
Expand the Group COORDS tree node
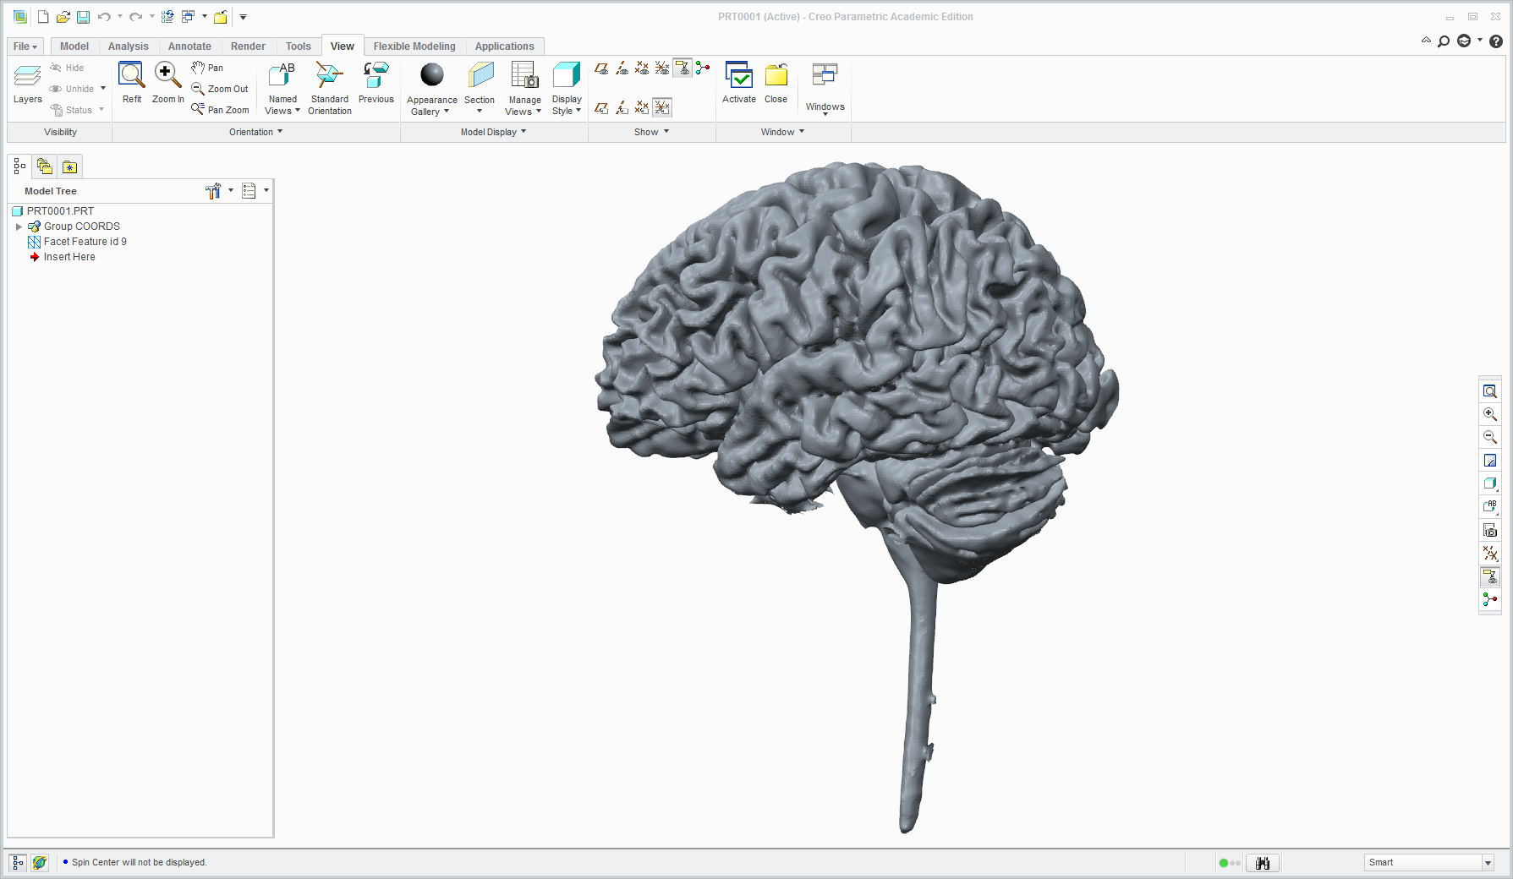(x=19, y=227)
